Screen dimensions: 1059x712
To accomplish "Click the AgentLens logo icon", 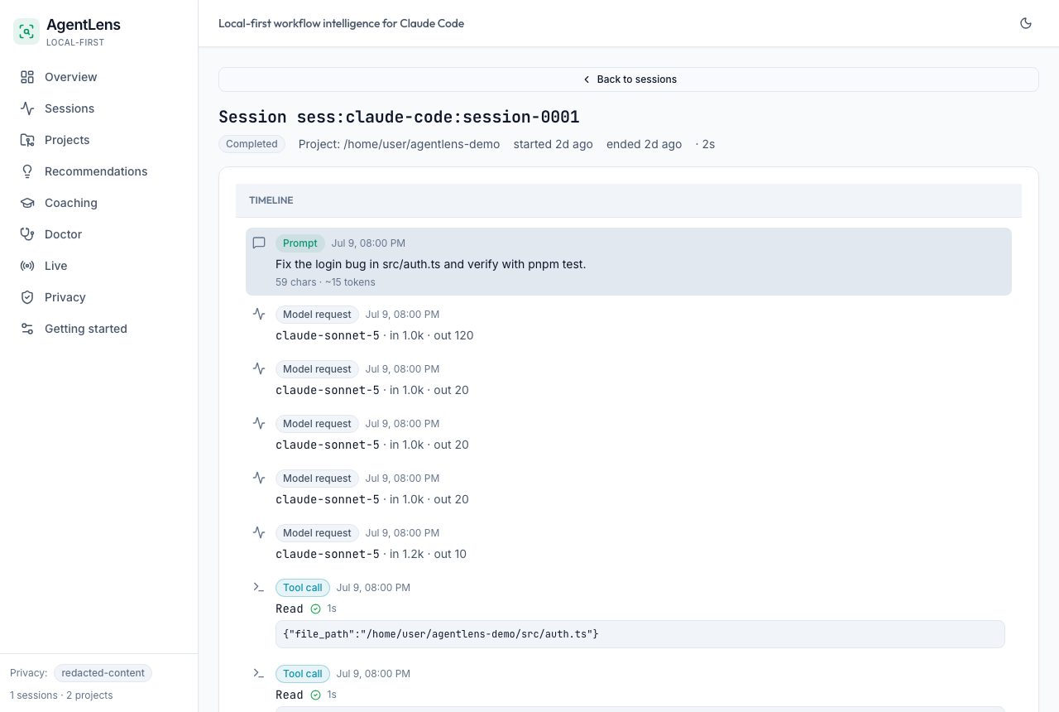I will pyautogui.click(x=26, y=31).
